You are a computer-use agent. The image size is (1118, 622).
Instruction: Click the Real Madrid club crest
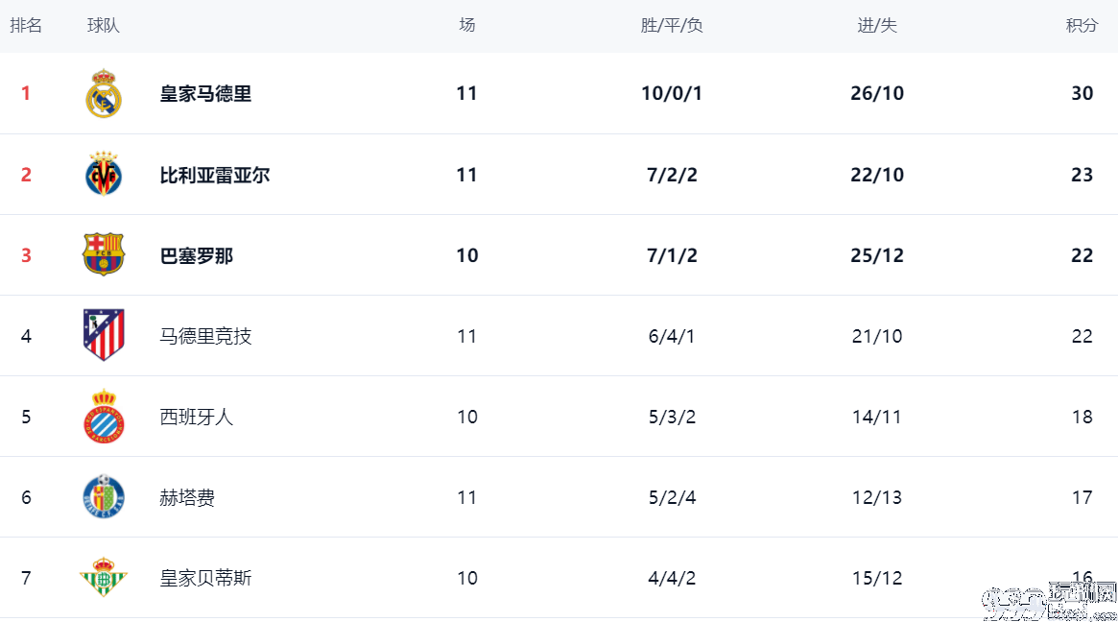104,93
